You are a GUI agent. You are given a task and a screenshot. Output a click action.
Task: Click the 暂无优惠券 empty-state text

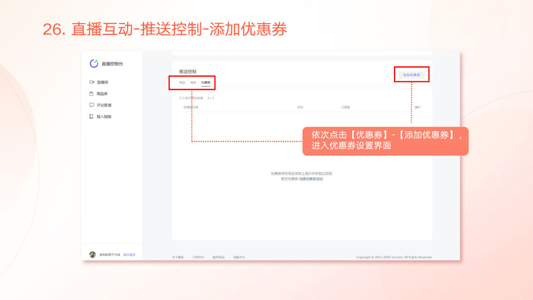coord(290,179)
